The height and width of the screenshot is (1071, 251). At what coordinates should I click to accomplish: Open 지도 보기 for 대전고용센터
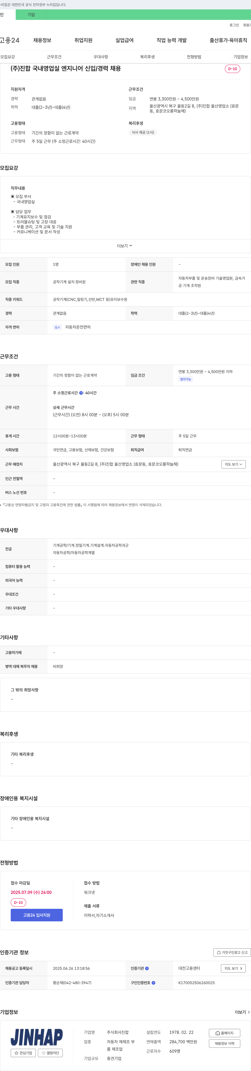click(x=233, y=968)
